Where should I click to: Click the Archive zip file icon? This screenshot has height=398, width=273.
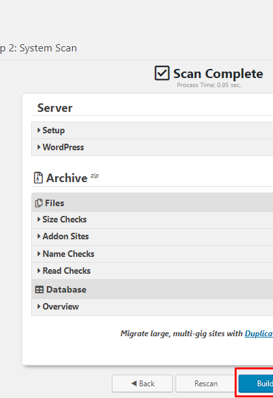pyautogui.click(x=38, y=178)
